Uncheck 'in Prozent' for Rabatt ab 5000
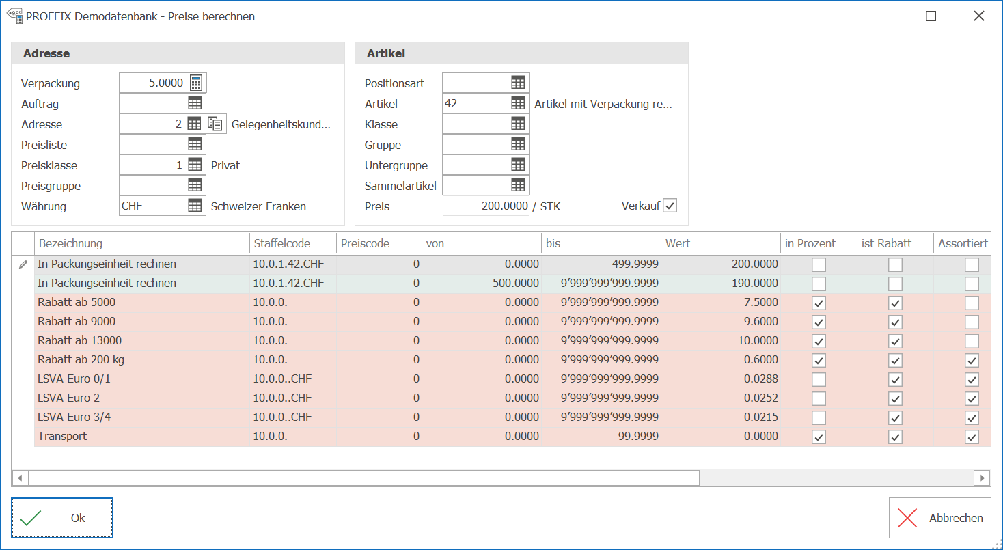Image resolution: width=1003 pixels, height=550 pixels. point(819,303)
